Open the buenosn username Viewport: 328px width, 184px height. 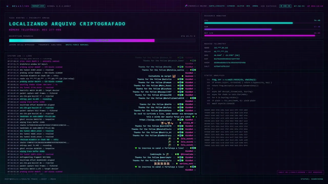point(189,76)
